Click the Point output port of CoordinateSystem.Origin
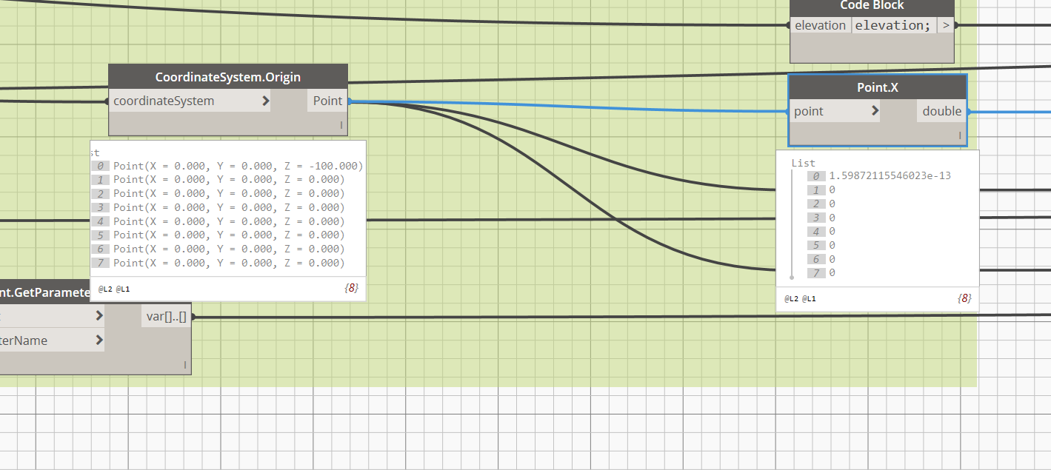This screenshot has height=470, width=1051. click(327, 101)
